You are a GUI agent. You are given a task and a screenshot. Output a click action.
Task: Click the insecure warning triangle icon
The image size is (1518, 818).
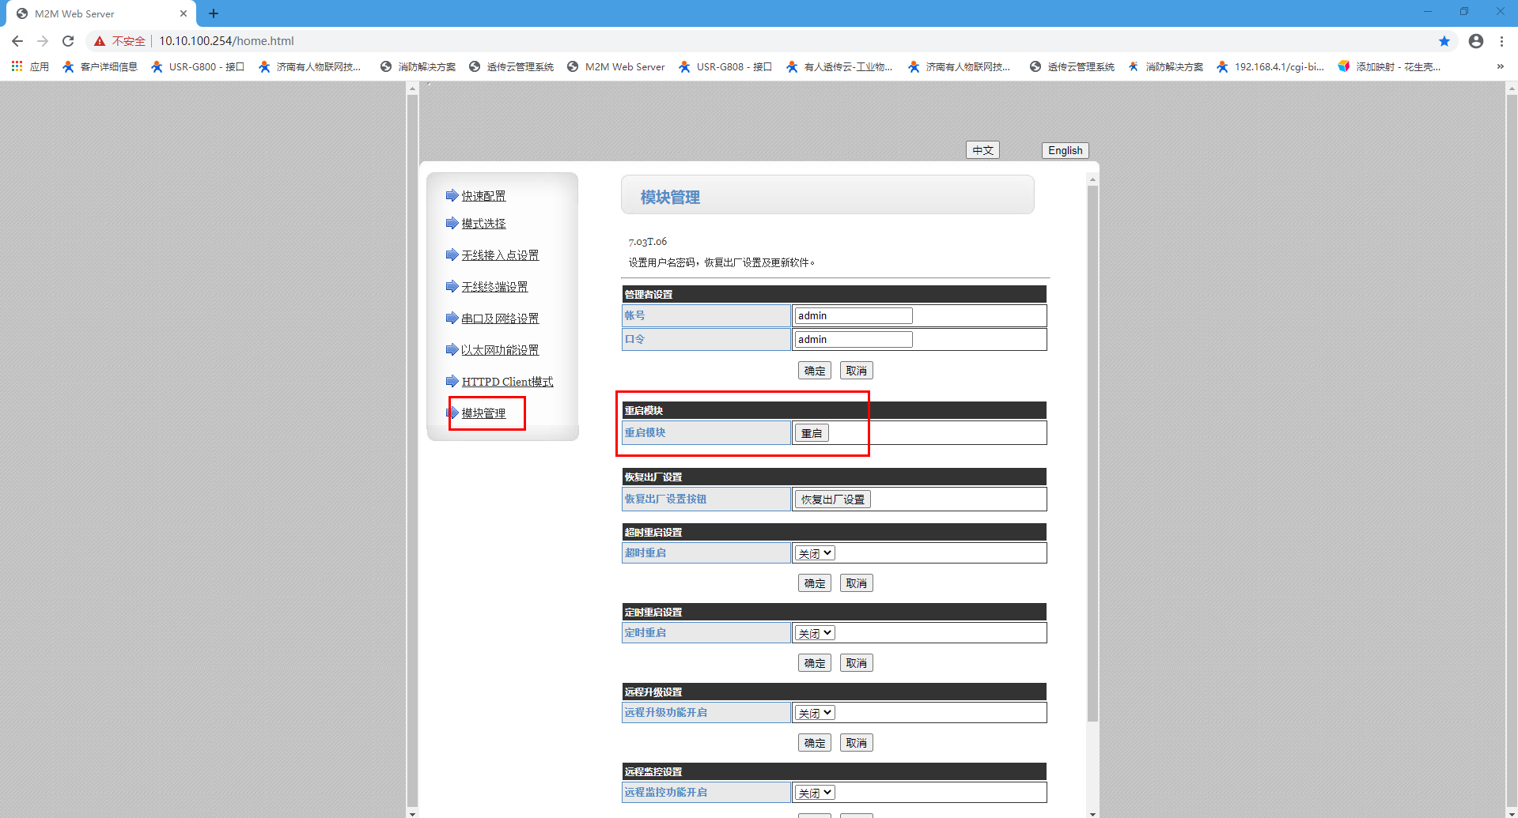point(100,41)
